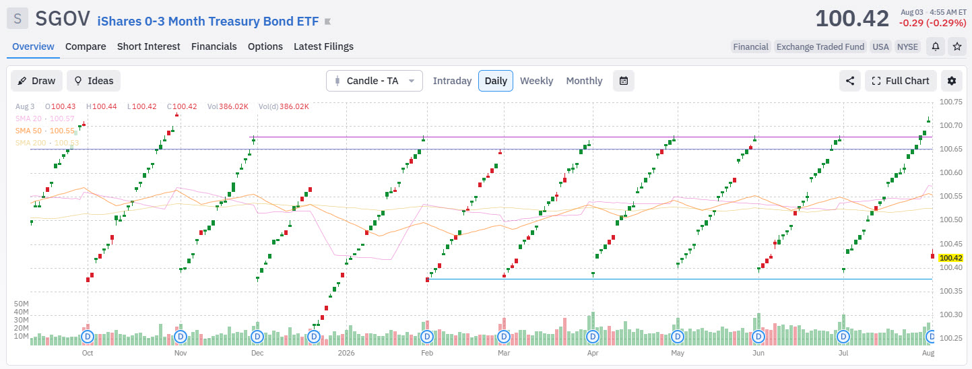The width and height of the screenshot is (972, 369).
Task: Select the Daily timeframe
Action: pyautogui.click(x=496, y=81)
